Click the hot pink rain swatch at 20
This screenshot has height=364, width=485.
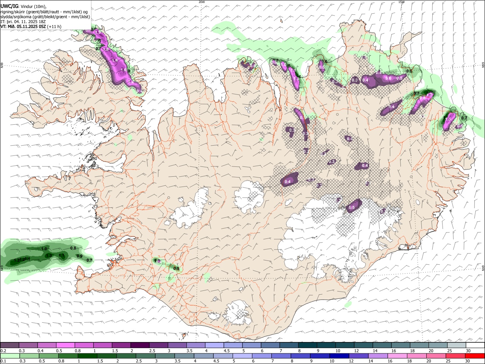[x=435, y=356]
